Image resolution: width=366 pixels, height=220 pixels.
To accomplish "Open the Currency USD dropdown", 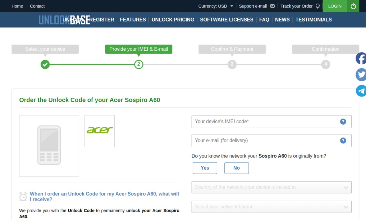I will coord(216,6).
